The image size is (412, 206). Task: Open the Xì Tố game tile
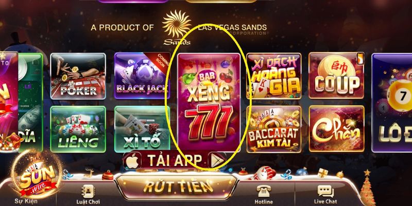[142, 129]
